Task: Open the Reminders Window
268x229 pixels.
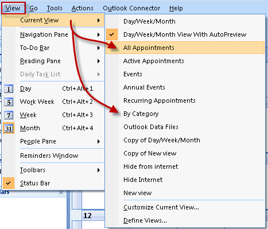Action: (x=53, y=156)
